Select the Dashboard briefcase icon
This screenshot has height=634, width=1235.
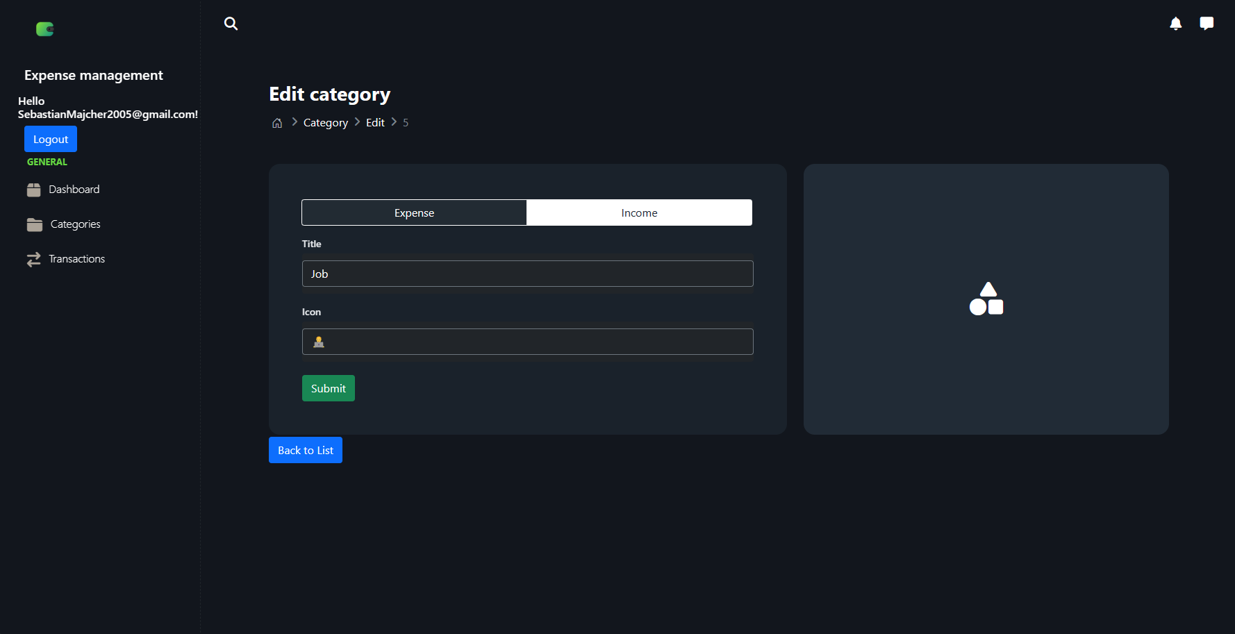pyautogui.click(x=35, y=189)
